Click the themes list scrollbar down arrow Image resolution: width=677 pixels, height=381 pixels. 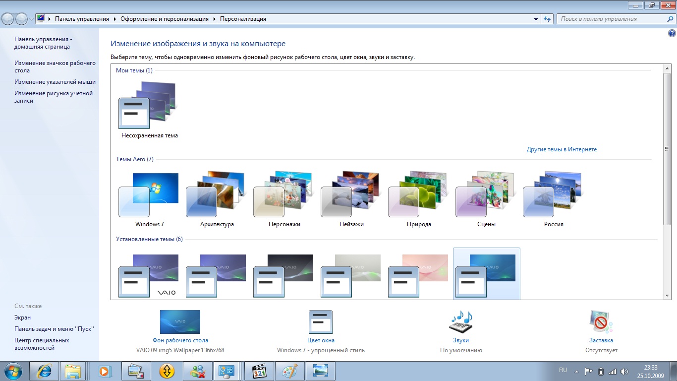click(667, 295)
